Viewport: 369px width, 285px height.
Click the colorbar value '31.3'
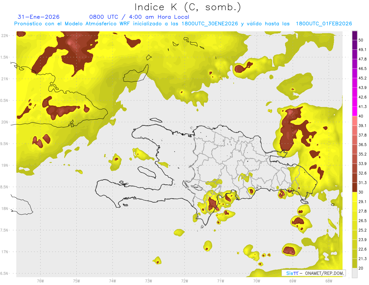click(363, 183)
